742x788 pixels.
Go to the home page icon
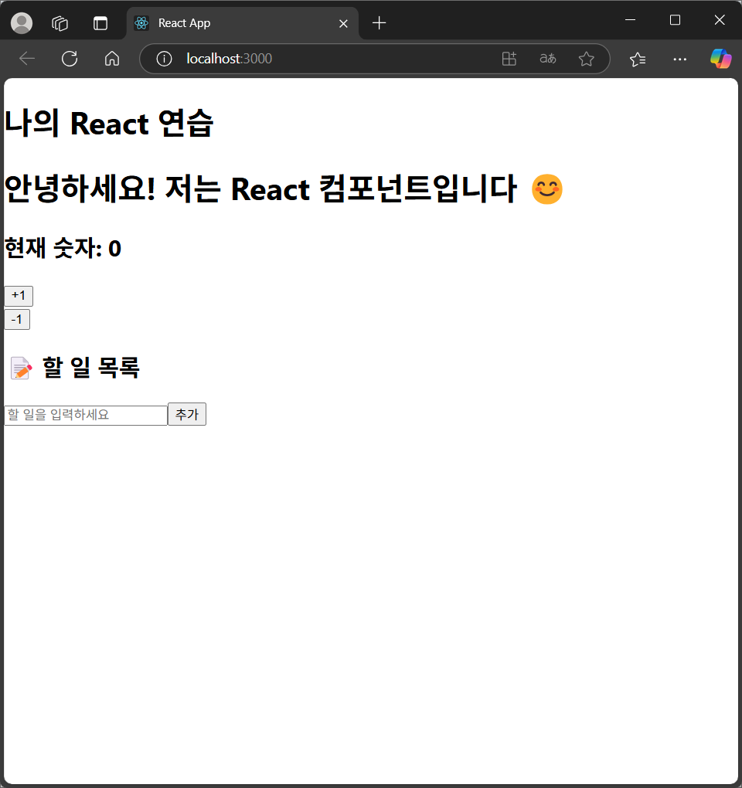(112, 59)
